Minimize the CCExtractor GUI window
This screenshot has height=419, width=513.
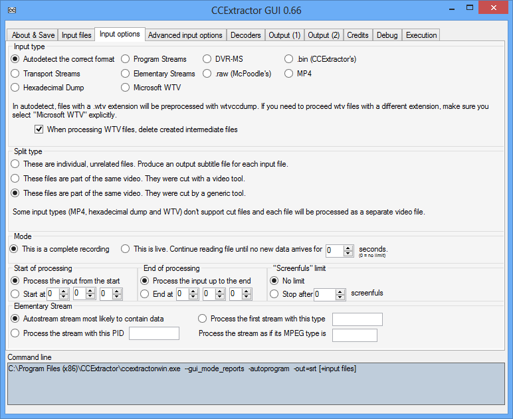[x=452, y=9]
